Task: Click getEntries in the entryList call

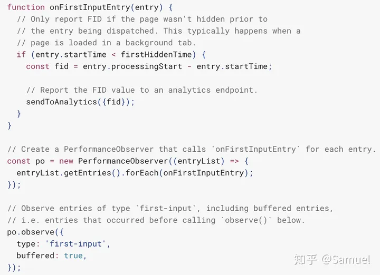Action: pos(88,173)
